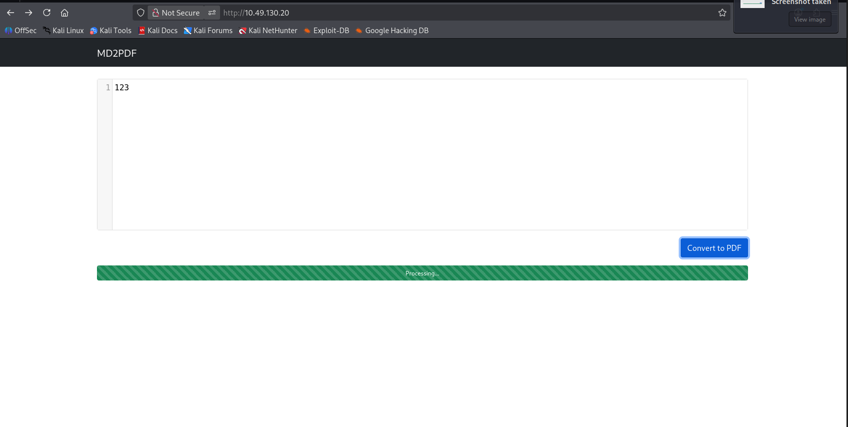
Task: Open the browser home icon
Action: tap(64, 13)
